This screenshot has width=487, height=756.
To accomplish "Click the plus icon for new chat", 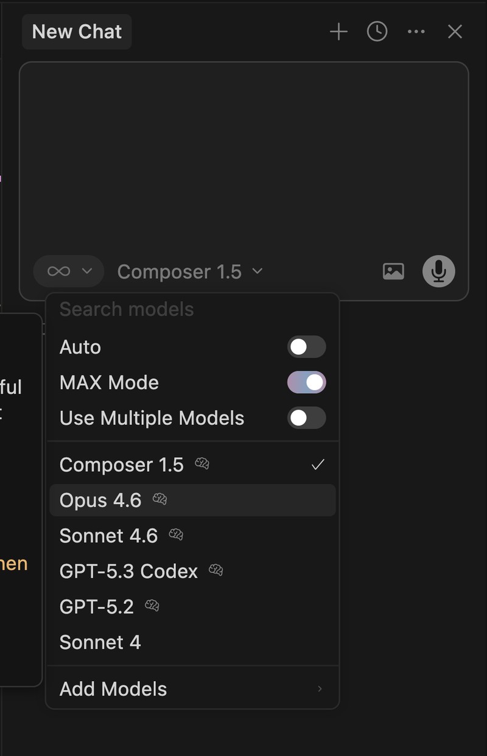I will (338, 32).
